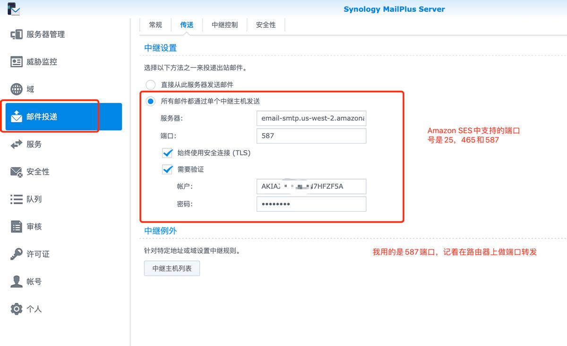This screenshot has height=346, width=567.
Task: Click the 帐户: label
Action: 185,186
